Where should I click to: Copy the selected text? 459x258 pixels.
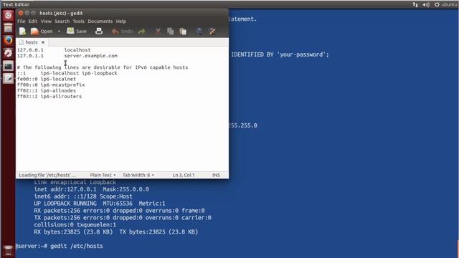click(171, 31)
